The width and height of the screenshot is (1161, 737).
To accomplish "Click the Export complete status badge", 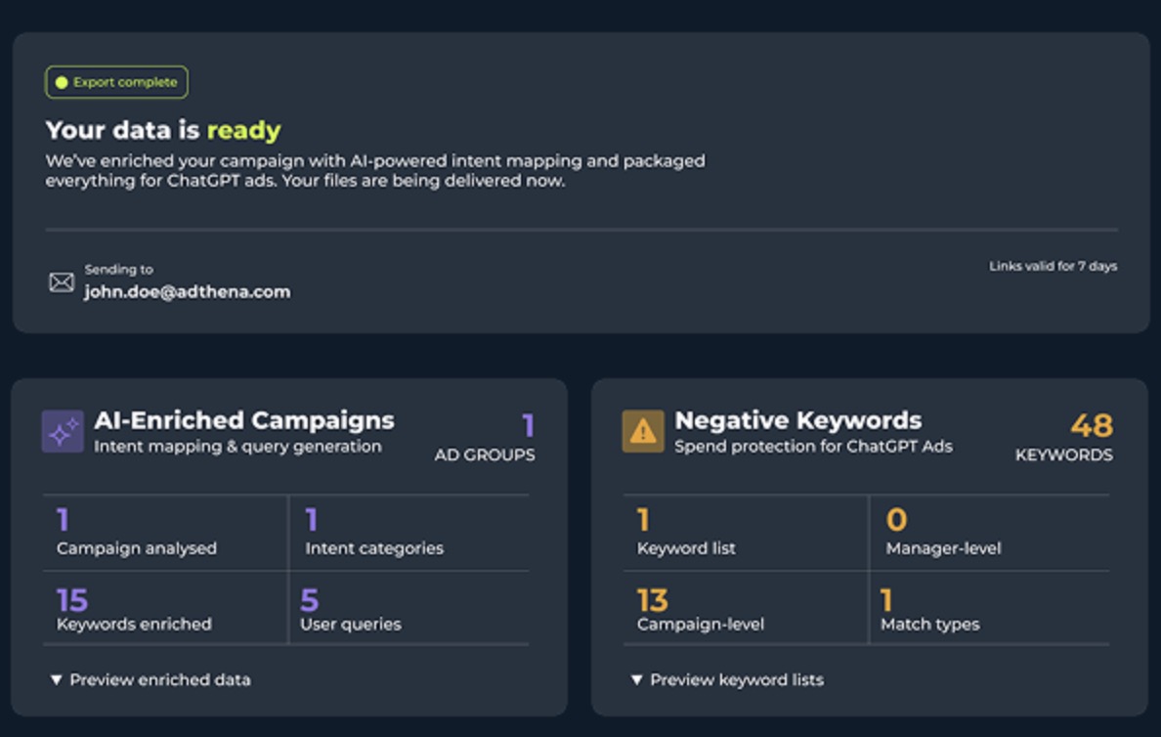I will click(x=116, y=82).
